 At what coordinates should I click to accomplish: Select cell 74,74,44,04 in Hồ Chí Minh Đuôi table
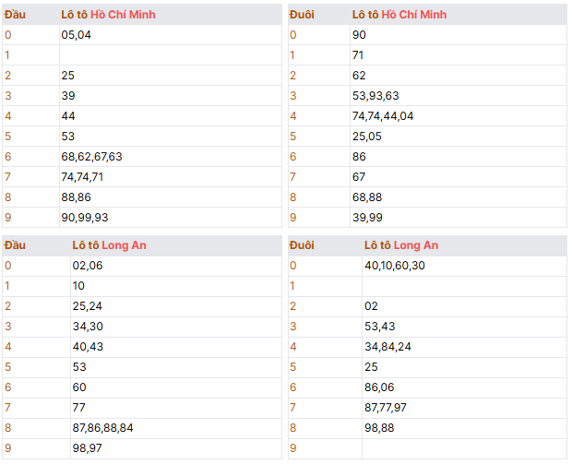point(459,116)
